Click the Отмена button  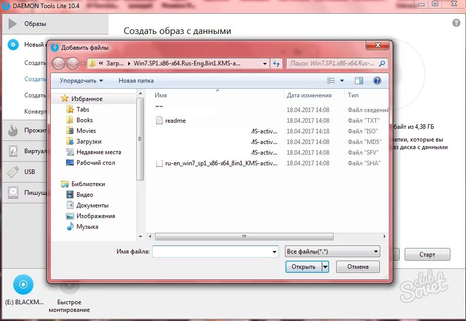pyautogui.click(x=358, y=267)
